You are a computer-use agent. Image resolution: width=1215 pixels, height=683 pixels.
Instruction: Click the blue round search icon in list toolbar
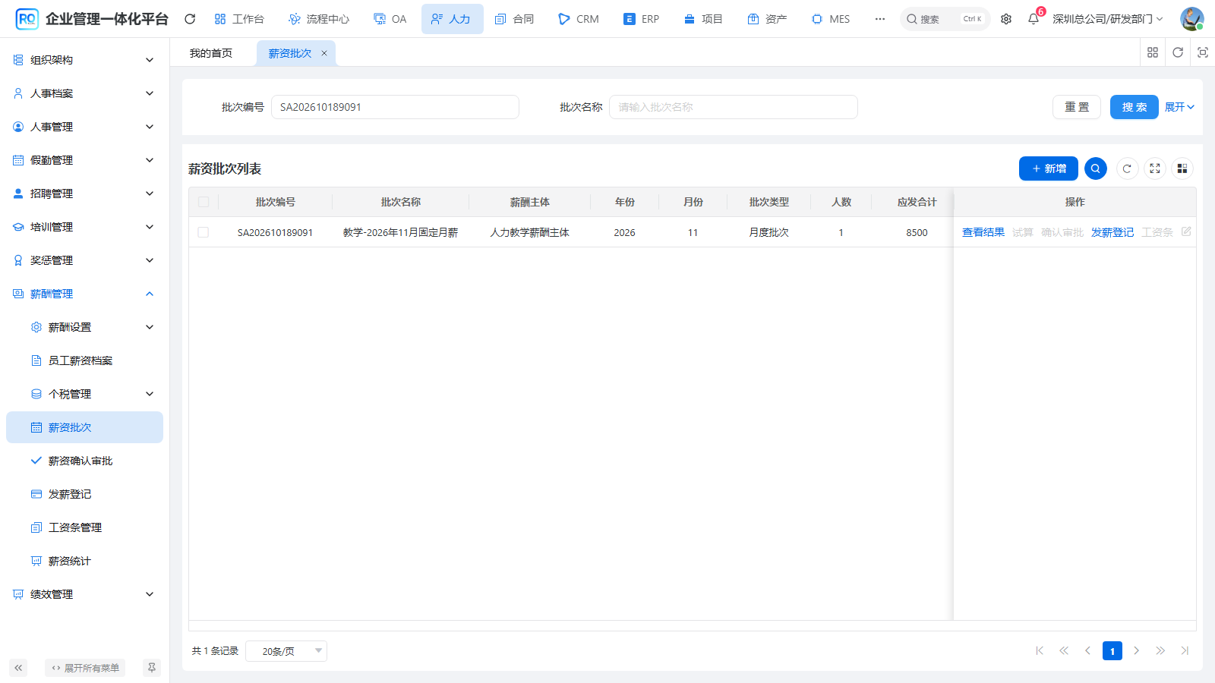1096,168
